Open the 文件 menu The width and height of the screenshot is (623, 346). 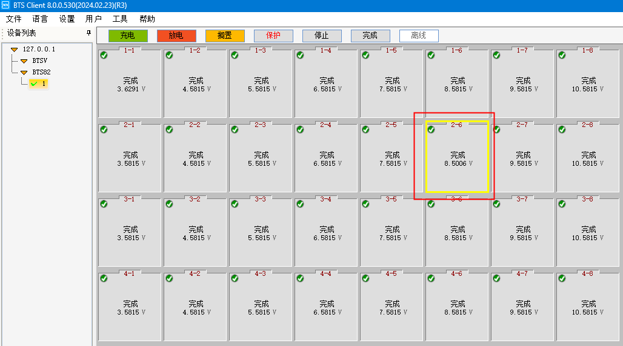pos(14,19)
